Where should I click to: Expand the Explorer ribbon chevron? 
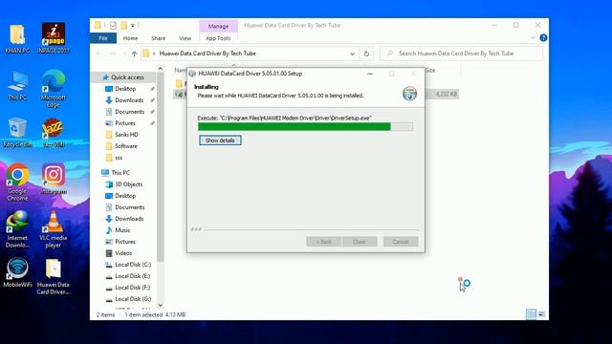(x=533, y=38)
